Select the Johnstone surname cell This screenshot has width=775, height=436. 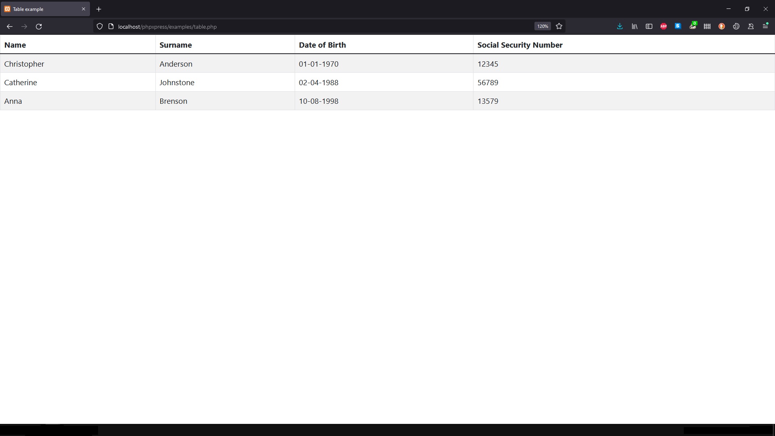(225, 82)
